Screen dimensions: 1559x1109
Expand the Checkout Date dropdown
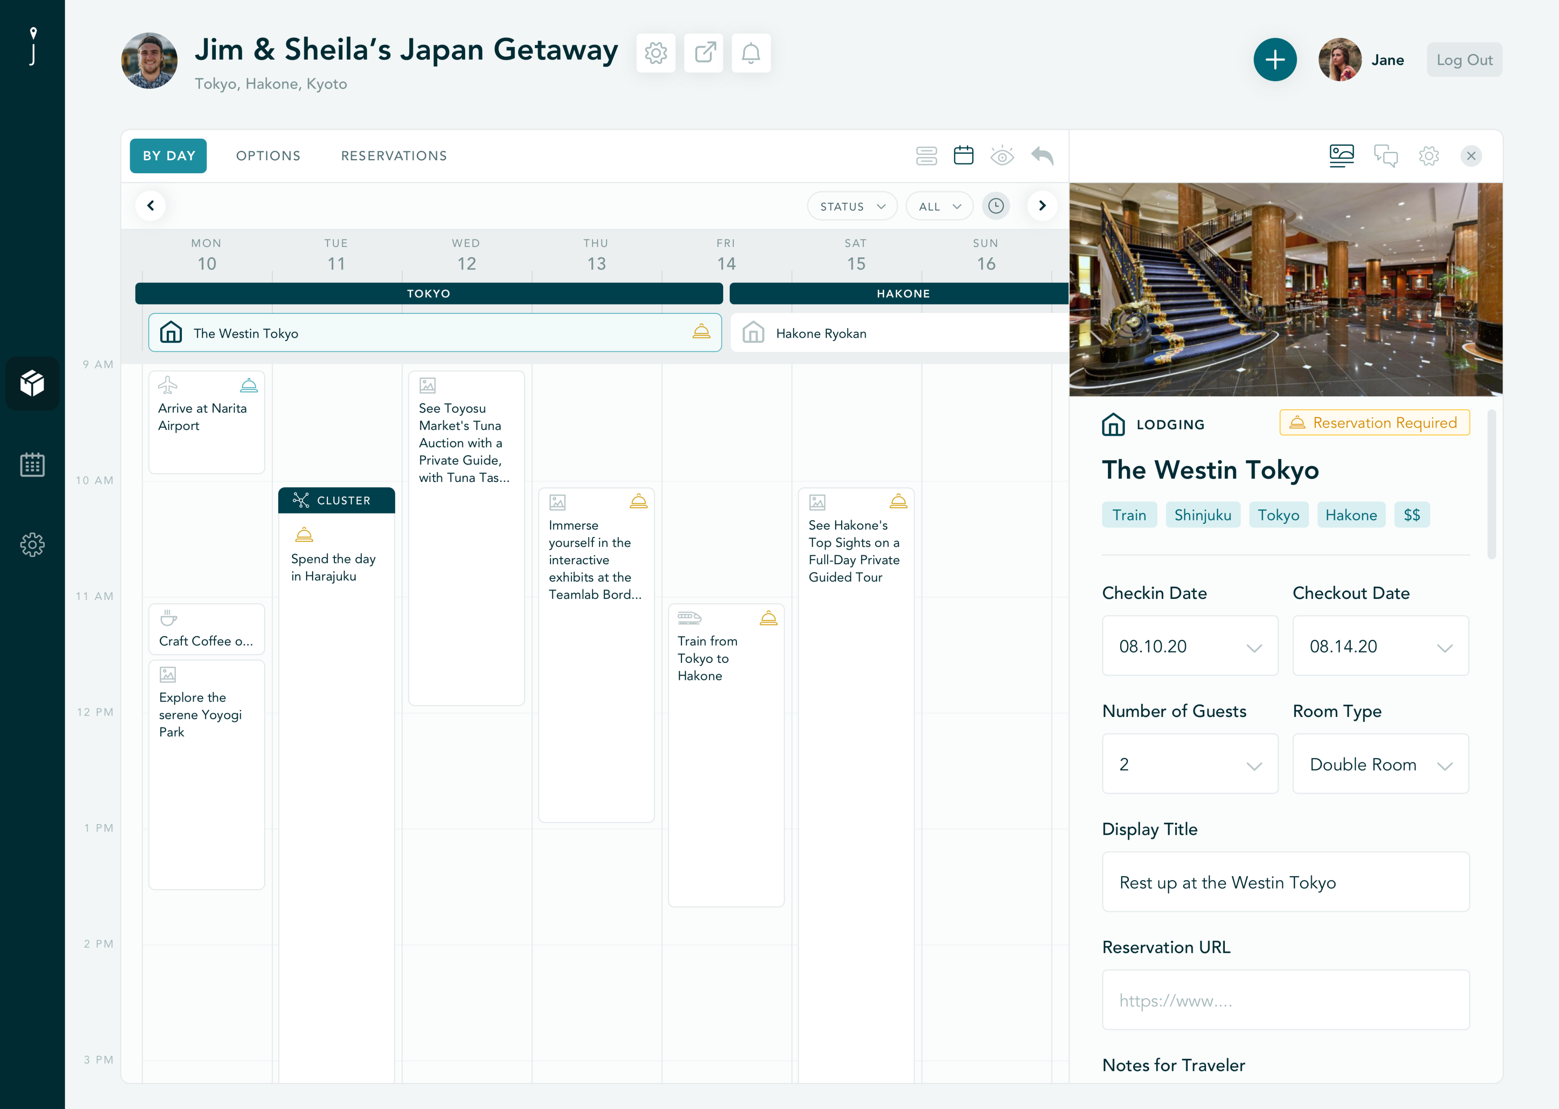tap(1380, 646)
